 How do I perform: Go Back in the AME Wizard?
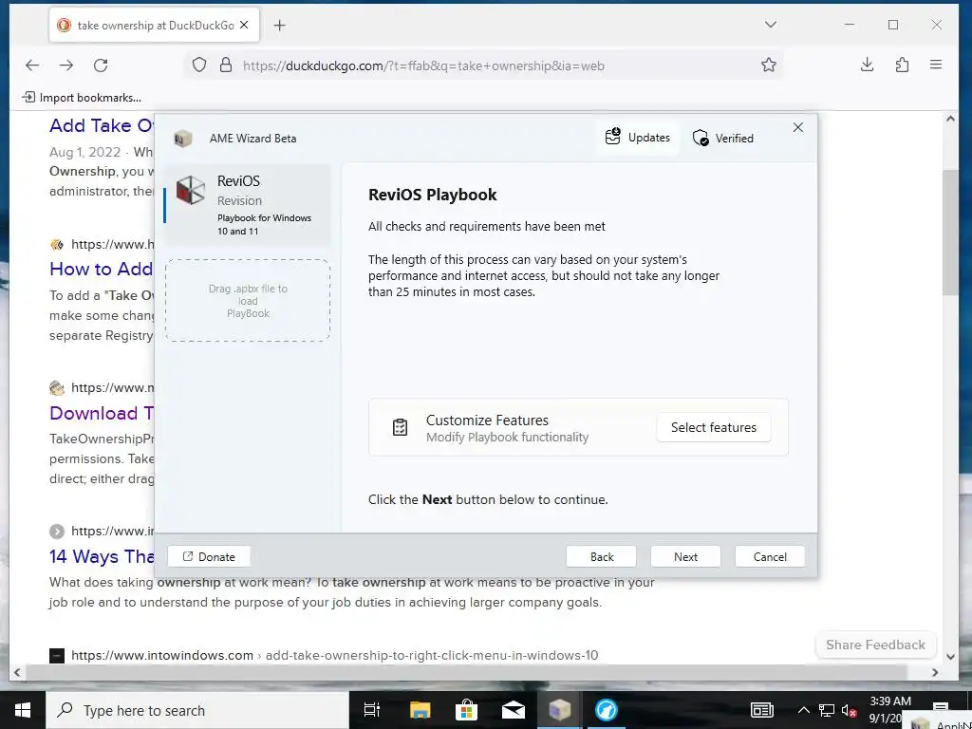[601, 556]
